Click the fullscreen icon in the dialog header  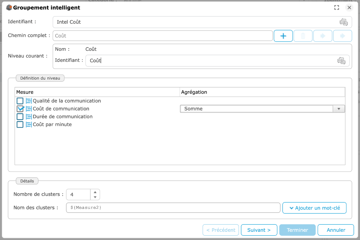336,7
